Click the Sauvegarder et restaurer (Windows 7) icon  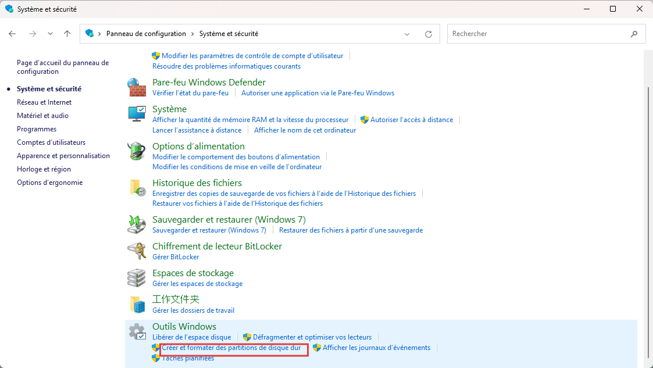136,224
